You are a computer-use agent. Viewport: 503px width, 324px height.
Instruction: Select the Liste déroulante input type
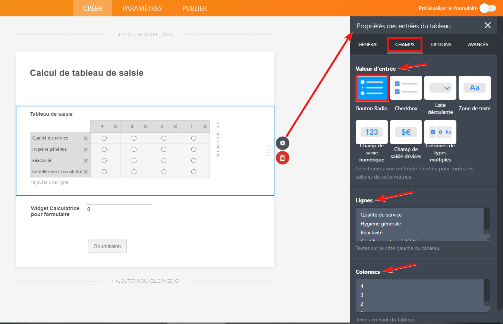point(440,88)
